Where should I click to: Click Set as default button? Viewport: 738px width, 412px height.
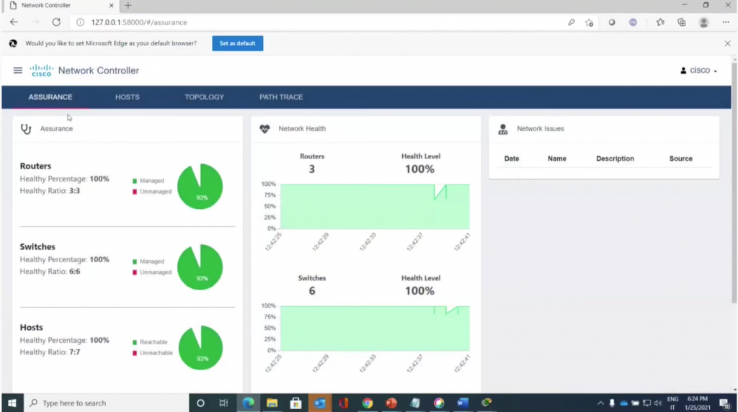(x=238, y=43)
